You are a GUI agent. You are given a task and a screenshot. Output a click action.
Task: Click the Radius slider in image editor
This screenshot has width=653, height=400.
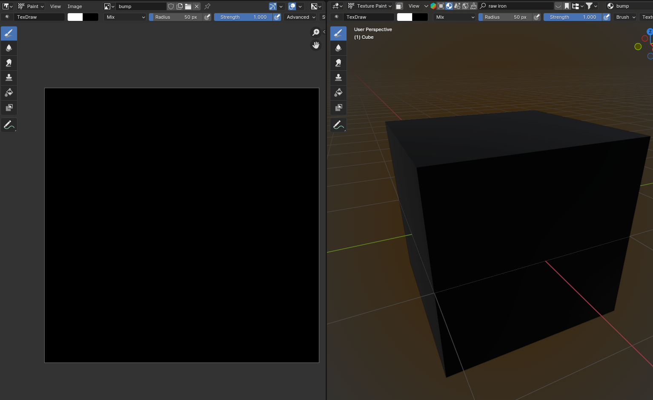[176, 17]
